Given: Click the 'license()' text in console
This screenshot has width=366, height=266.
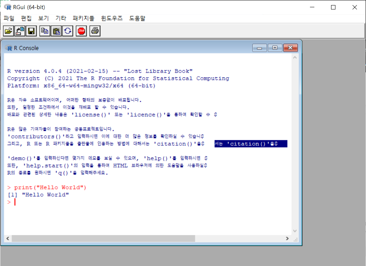Looking at the screenshot, I should point(91,114).
